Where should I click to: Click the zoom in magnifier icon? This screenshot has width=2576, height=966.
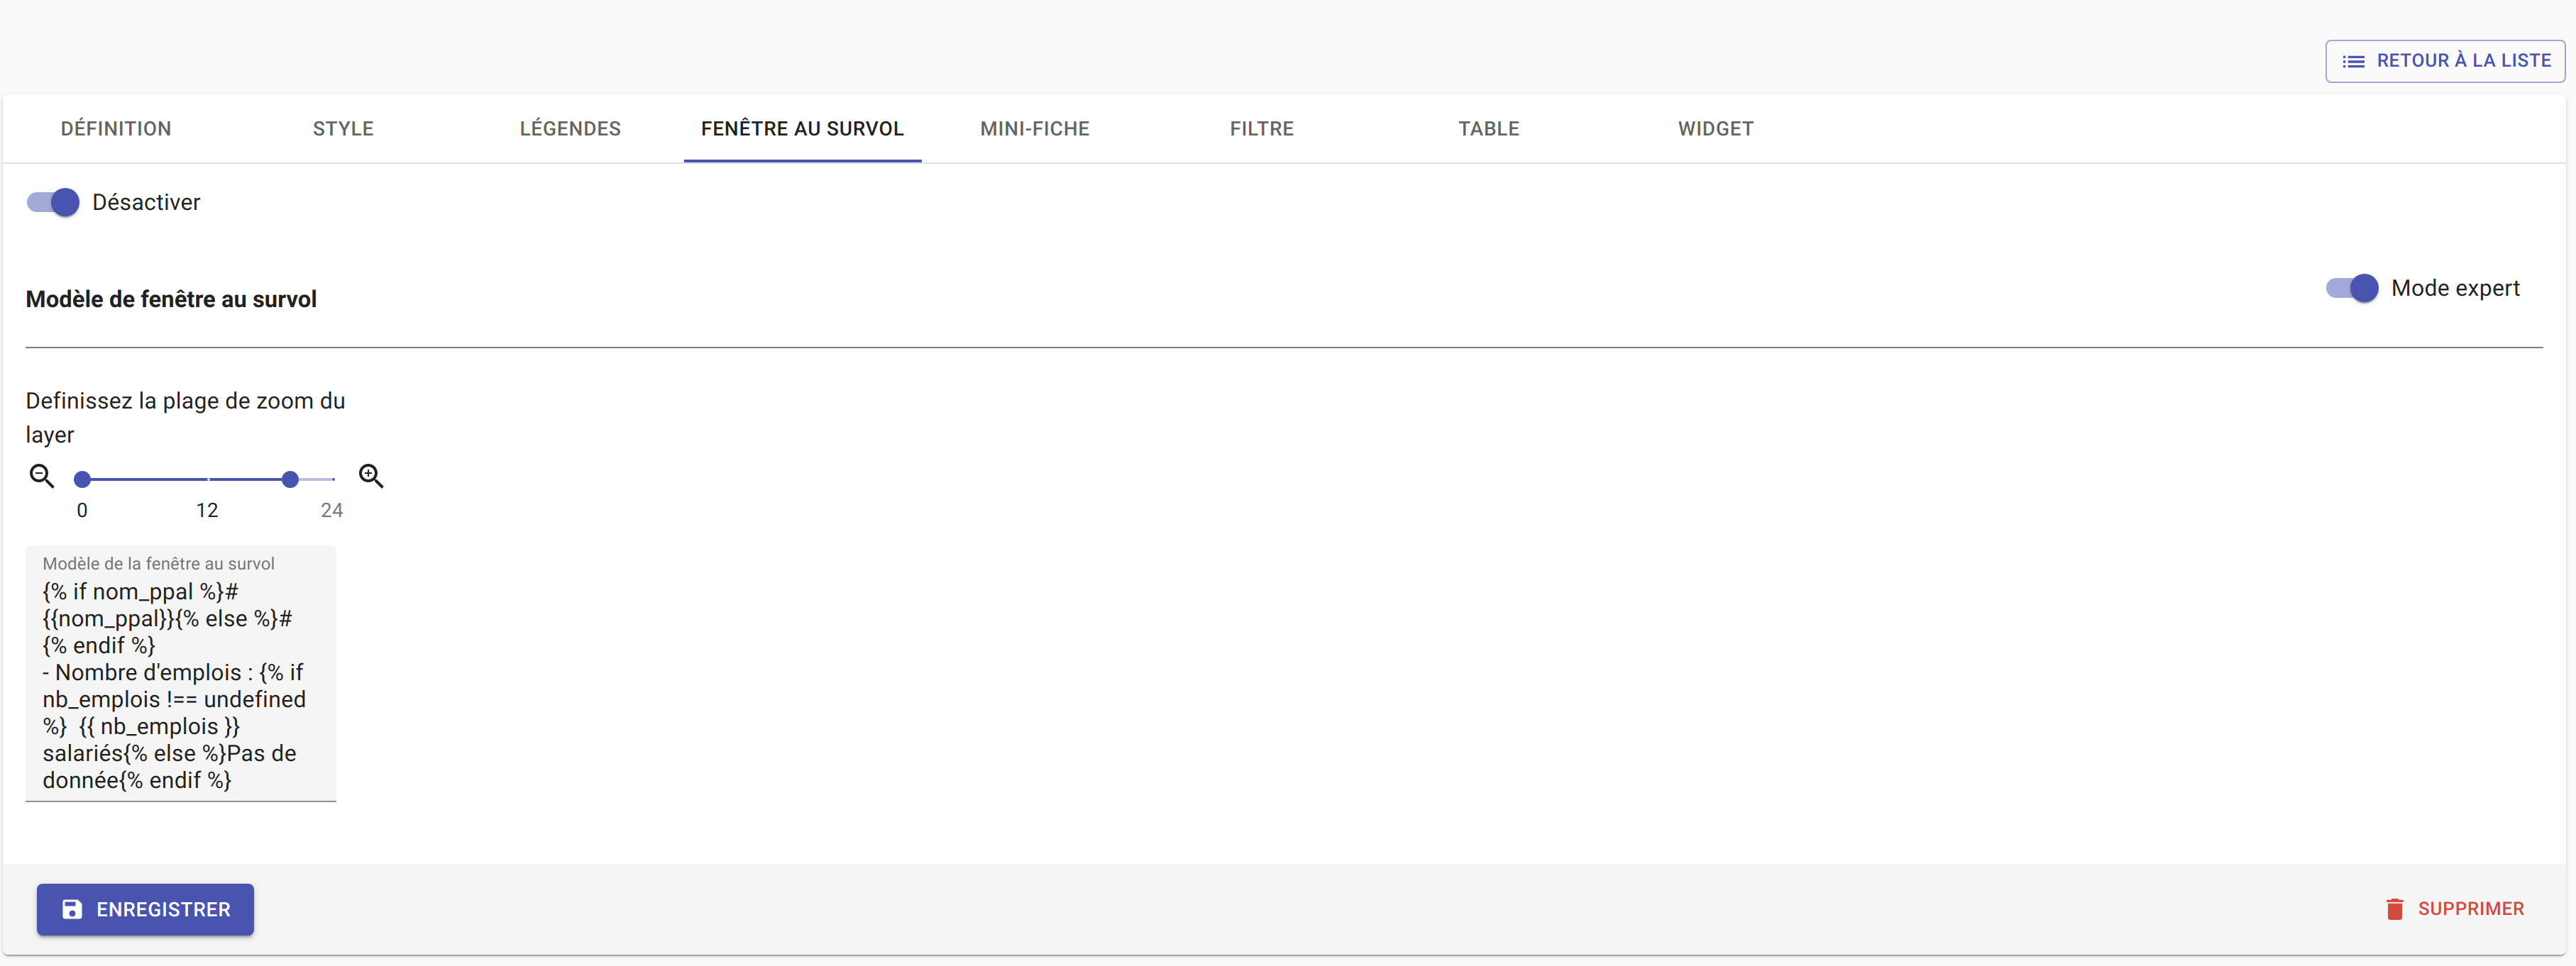(x=371, y=477)
